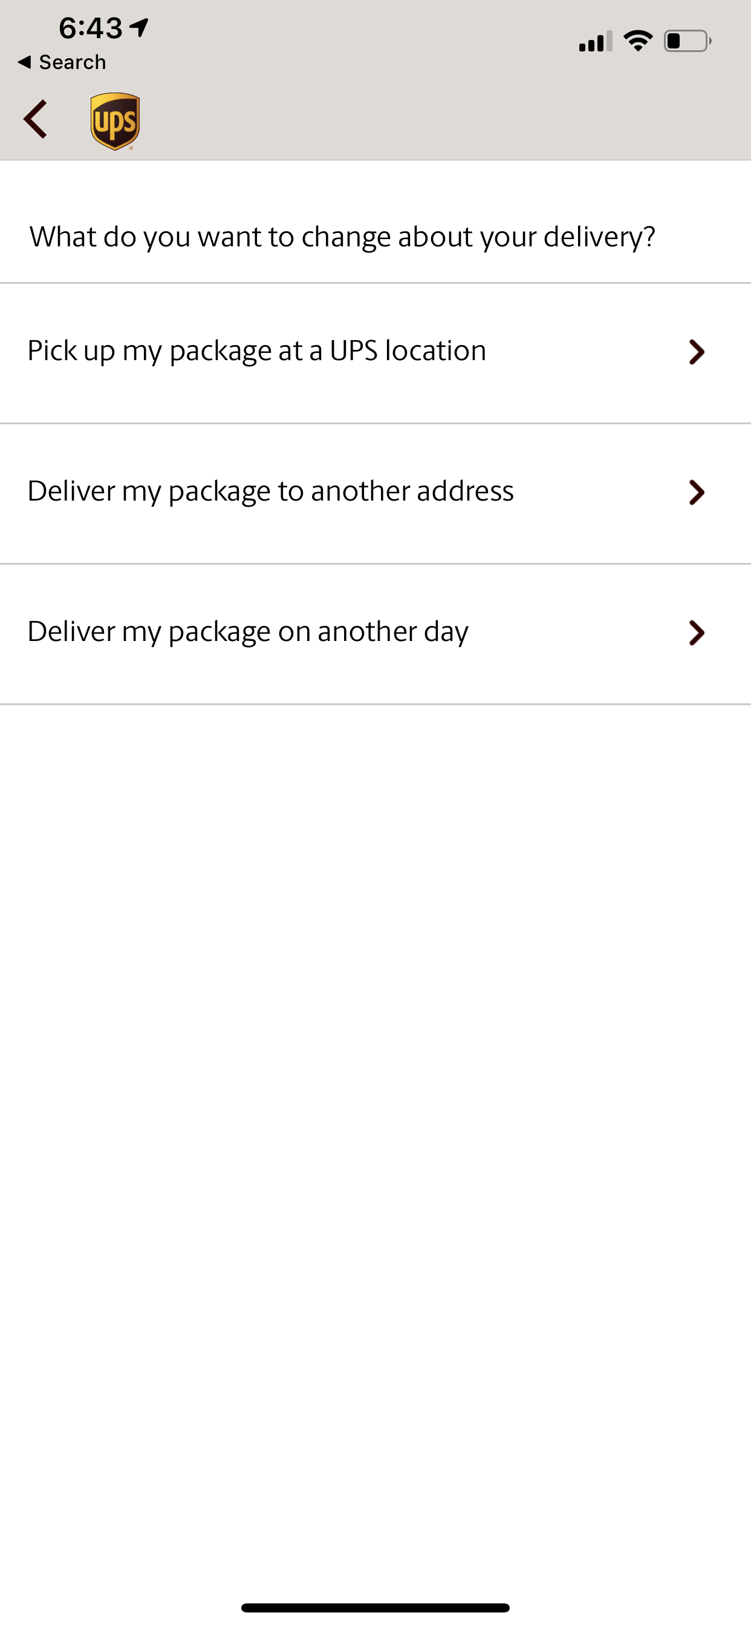751x1627 pixels.
Task: Tap the battery indicator icon
Action: point(688,41)
